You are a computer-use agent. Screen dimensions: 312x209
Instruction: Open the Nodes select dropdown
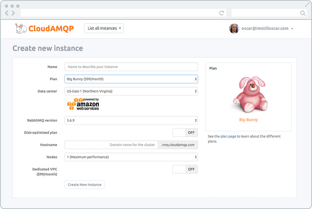coord(131,157)
